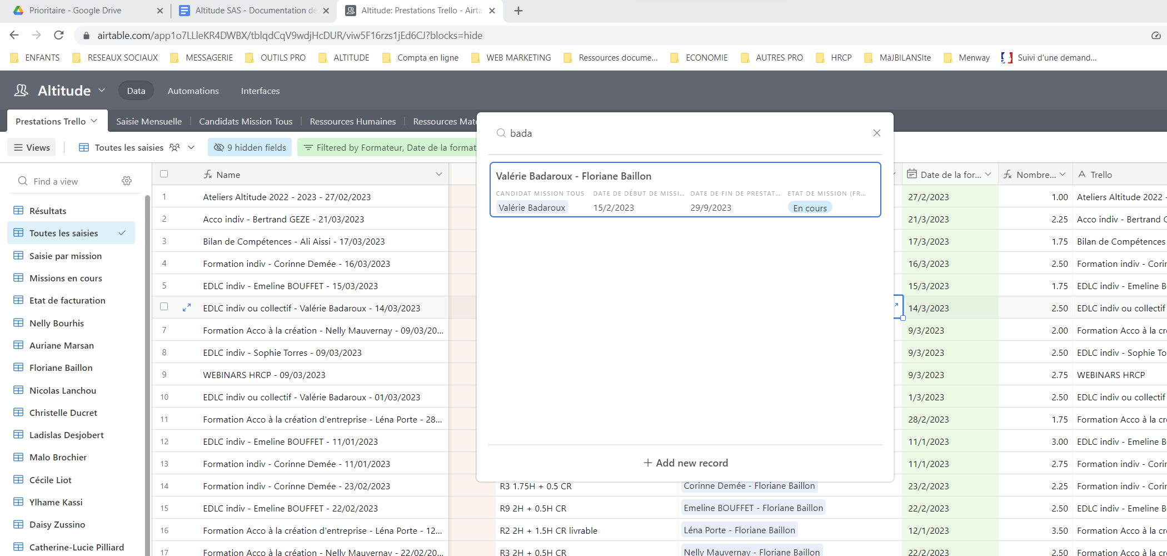
Task: Open the ALTITUDE bookmarks folder
Action: (344, 58)
